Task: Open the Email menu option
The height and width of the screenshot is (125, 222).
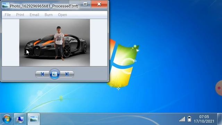Action: tap(34, 15)
